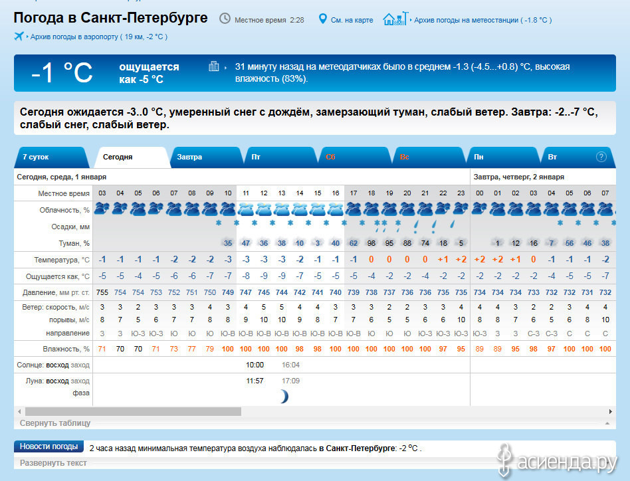The height and width of the screenshot is (481, 630).
Task: Open the Вс forecast tab
Action: pyautogui.click(x=428, y=157)
